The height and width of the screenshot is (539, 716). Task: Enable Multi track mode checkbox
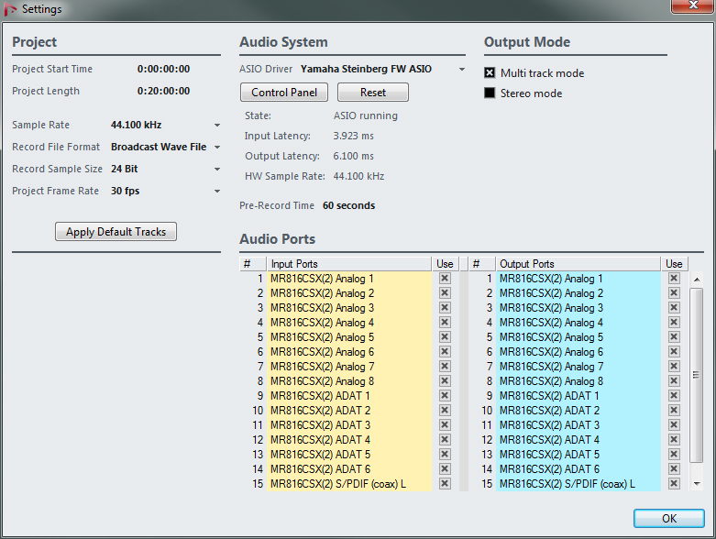click(490, 72)
